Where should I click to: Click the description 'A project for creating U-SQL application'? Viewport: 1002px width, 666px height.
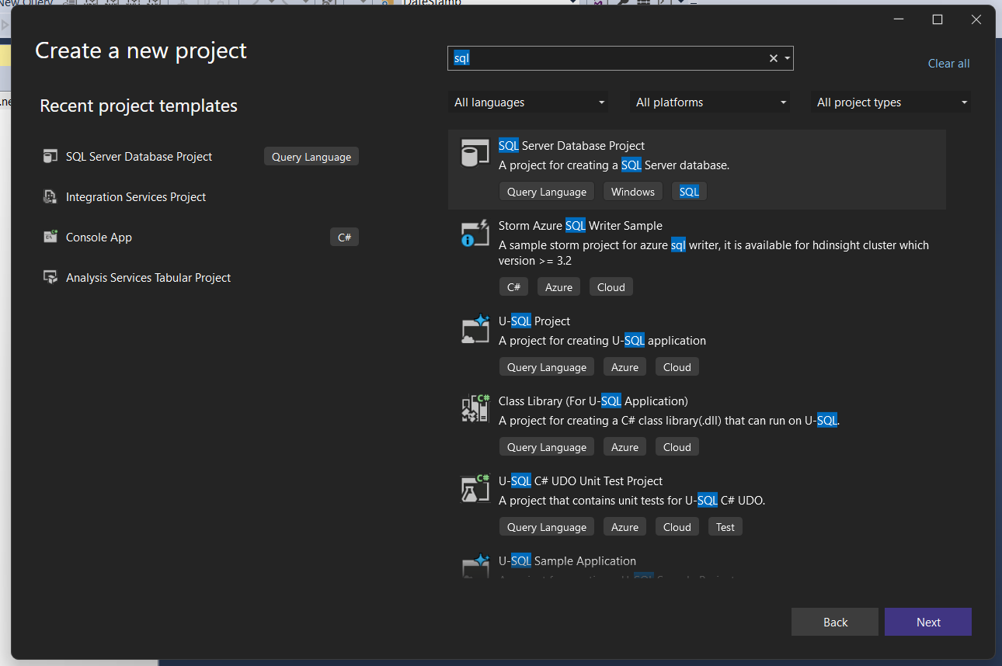pos(602,341)
